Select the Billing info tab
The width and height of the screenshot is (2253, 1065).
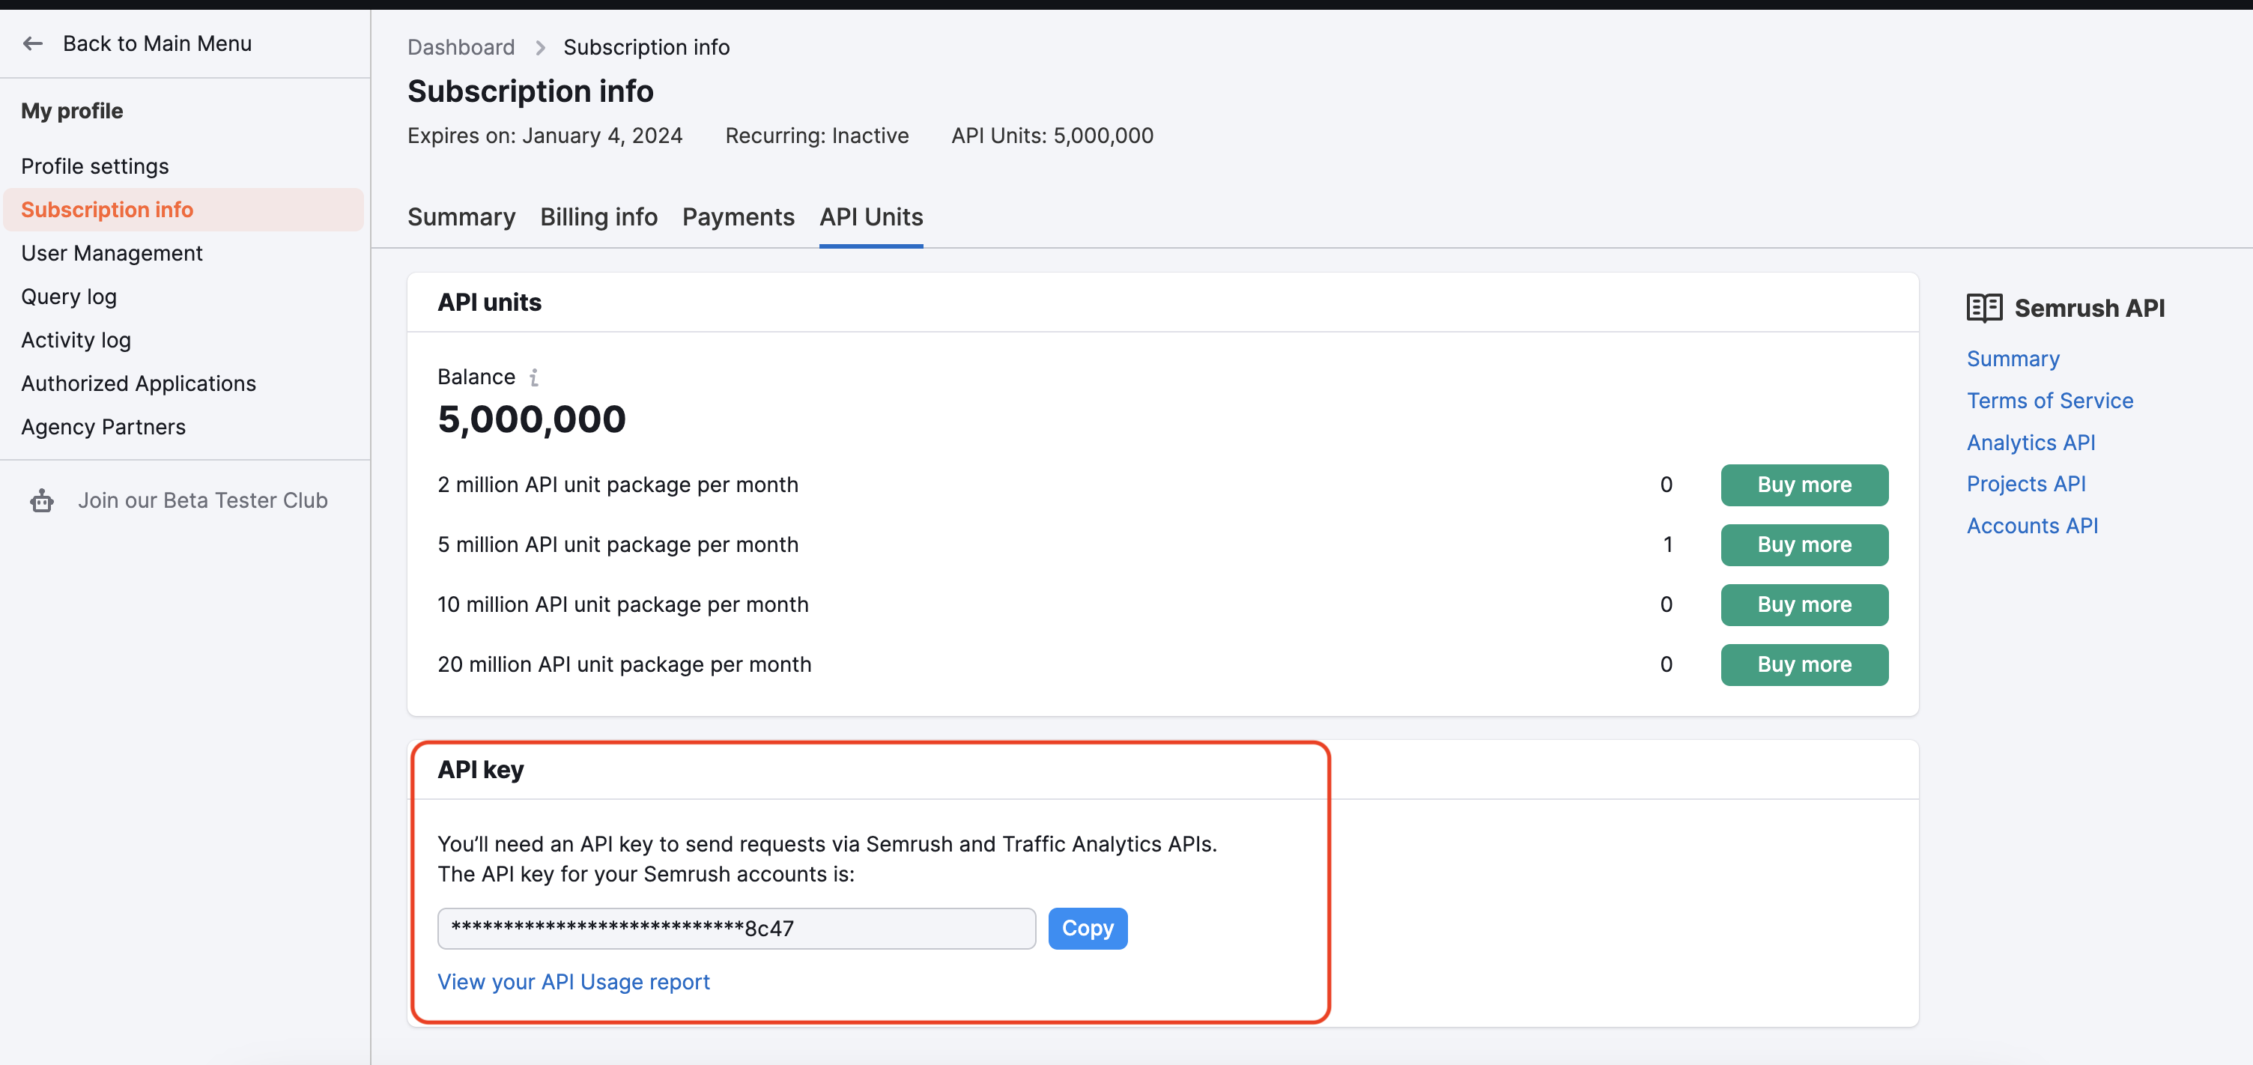pyautogui.click(x=598, y=217)
